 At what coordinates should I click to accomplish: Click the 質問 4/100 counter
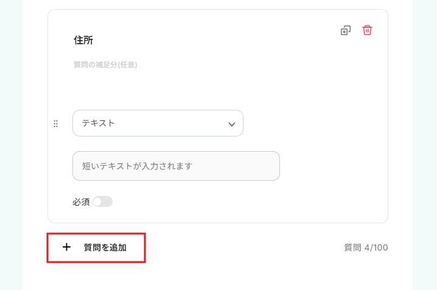(x=366, y=248)
